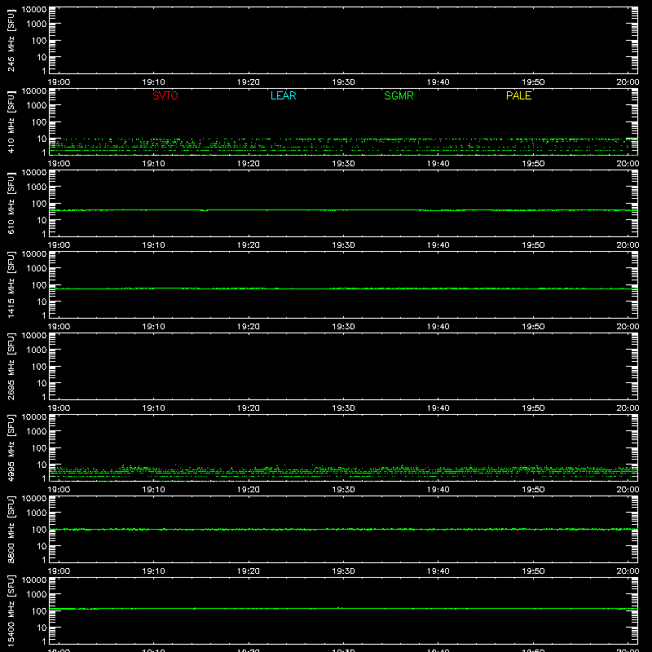The width and height of the screenshot is (652, 652).
Task: Click the 1000 tick value on the 15400 MHz panel
Action: coord(37,595)
